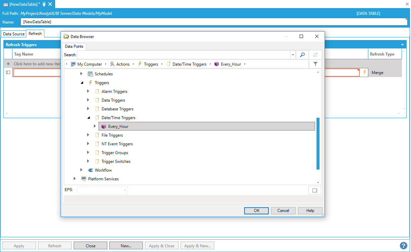Open the blue help question mark icon
The height and width of the screenshot is (252, 411).
[x=403, y=246]
